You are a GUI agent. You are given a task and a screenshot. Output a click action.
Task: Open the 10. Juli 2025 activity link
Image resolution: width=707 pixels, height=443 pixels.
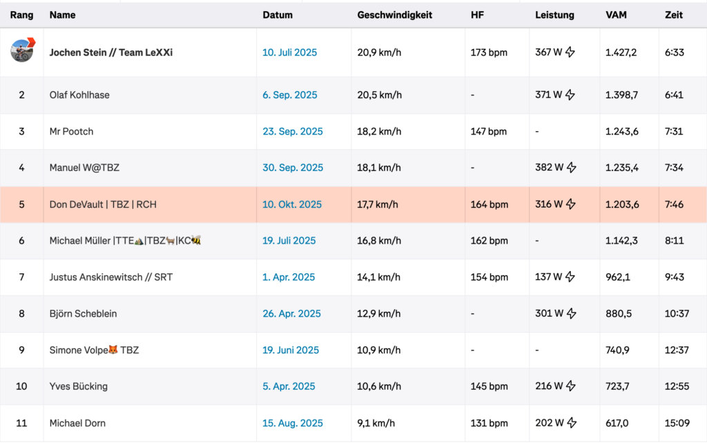pyautogui.click(x=289, y=52)
